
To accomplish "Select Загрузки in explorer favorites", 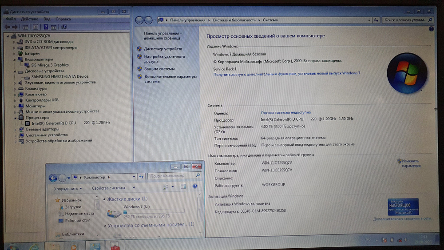I will coord(73,207).
